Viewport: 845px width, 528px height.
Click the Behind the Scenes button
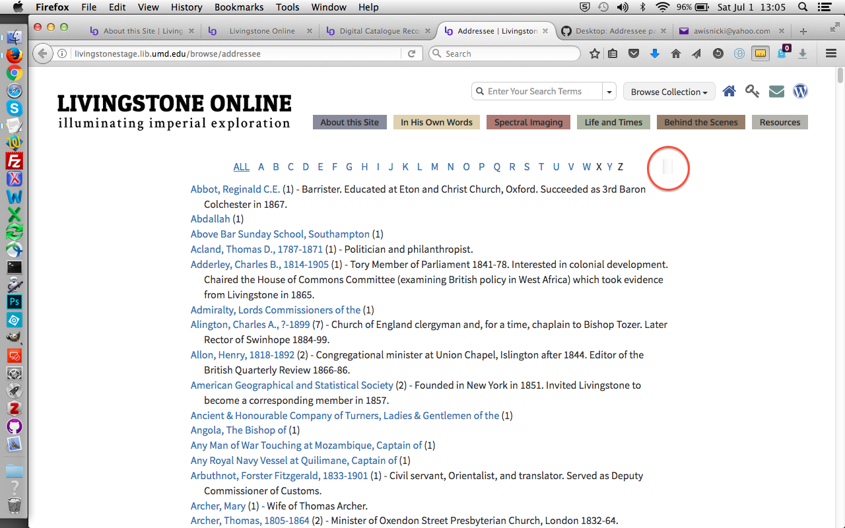tap(701, 122)
